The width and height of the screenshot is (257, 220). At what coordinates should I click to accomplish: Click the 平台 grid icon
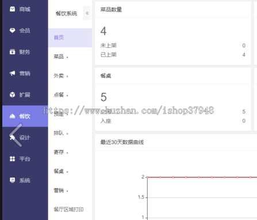[13, 159]
